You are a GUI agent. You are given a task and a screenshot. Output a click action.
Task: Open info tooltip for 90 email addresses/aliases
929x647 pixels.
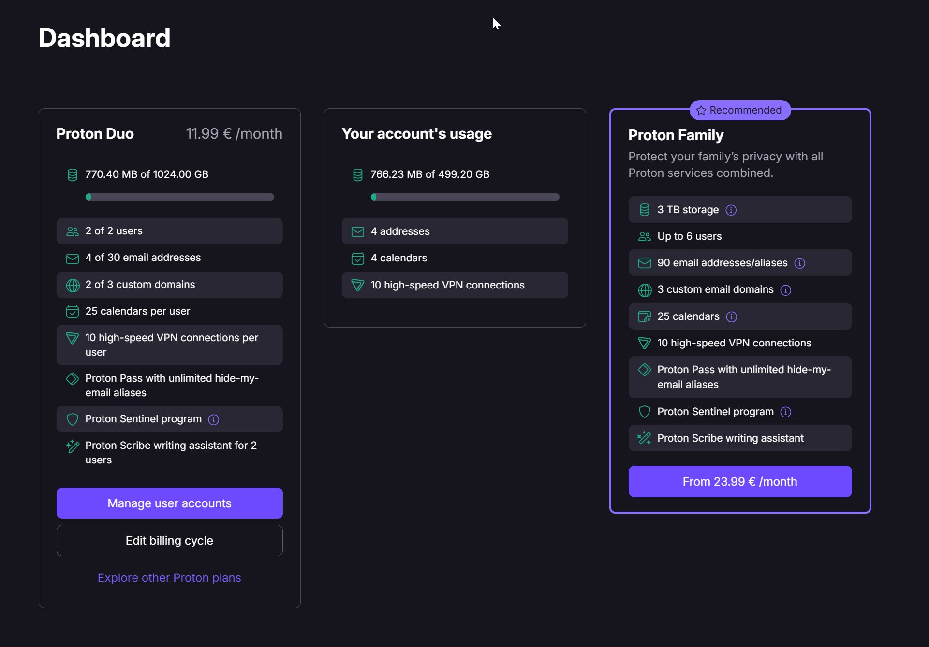click(800, 263)
